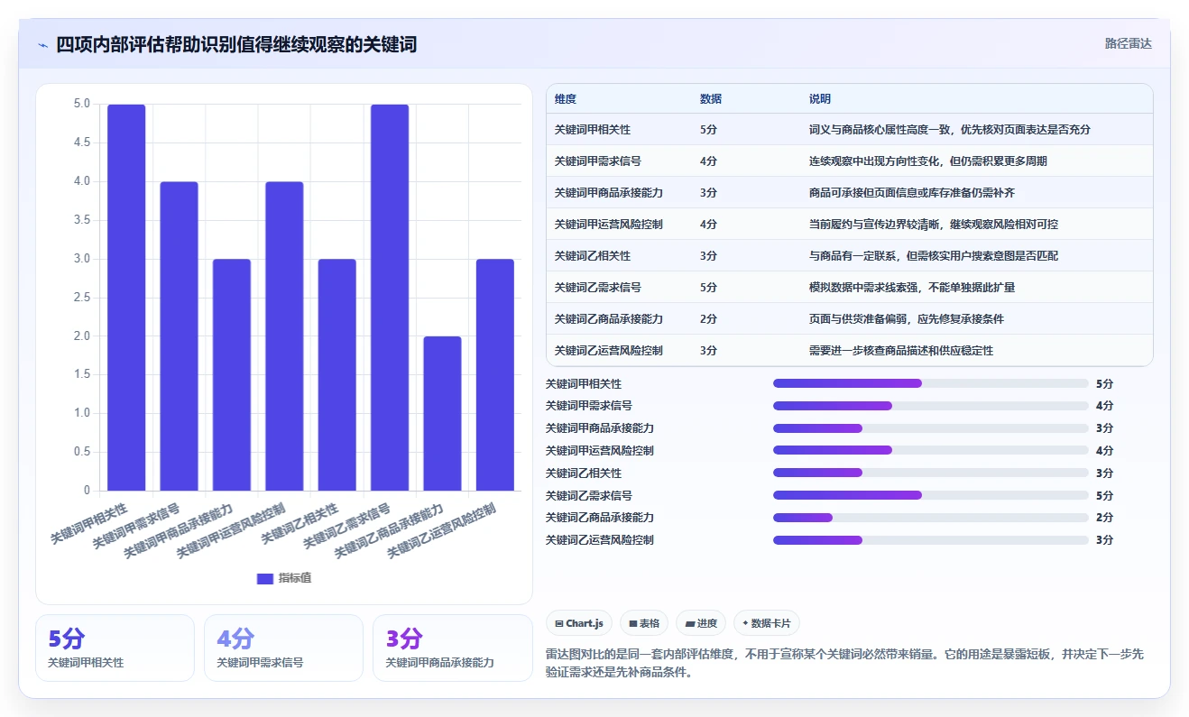Click the 维度 column header in the table
This screenshot has width=1189, height=717.
(566, 99)
